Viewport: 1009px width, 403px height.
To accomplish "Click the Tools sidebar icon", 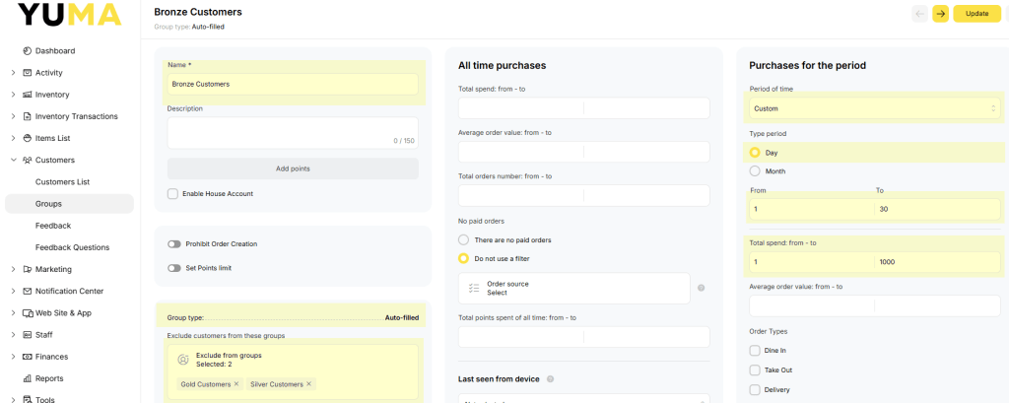I will [27, 399].
